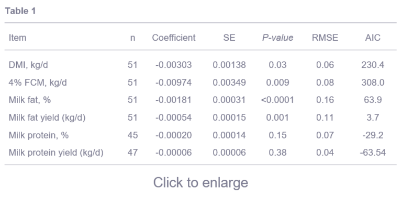The height and width of the screenshot is (198, 402).
Task: Select the DMI, kg/d row label
Action: point(28,65)
